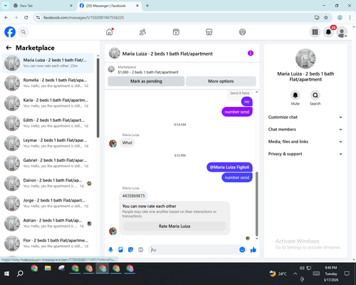Image resolution: width=356 pixels, height=285 pixels.
Task: Click the install app icon in address bar
Action: click(x=317, y=17)
